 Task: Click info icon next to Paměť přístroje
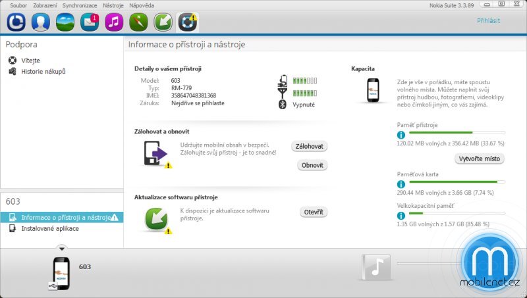pyautogui.click(x=401, y=134)
